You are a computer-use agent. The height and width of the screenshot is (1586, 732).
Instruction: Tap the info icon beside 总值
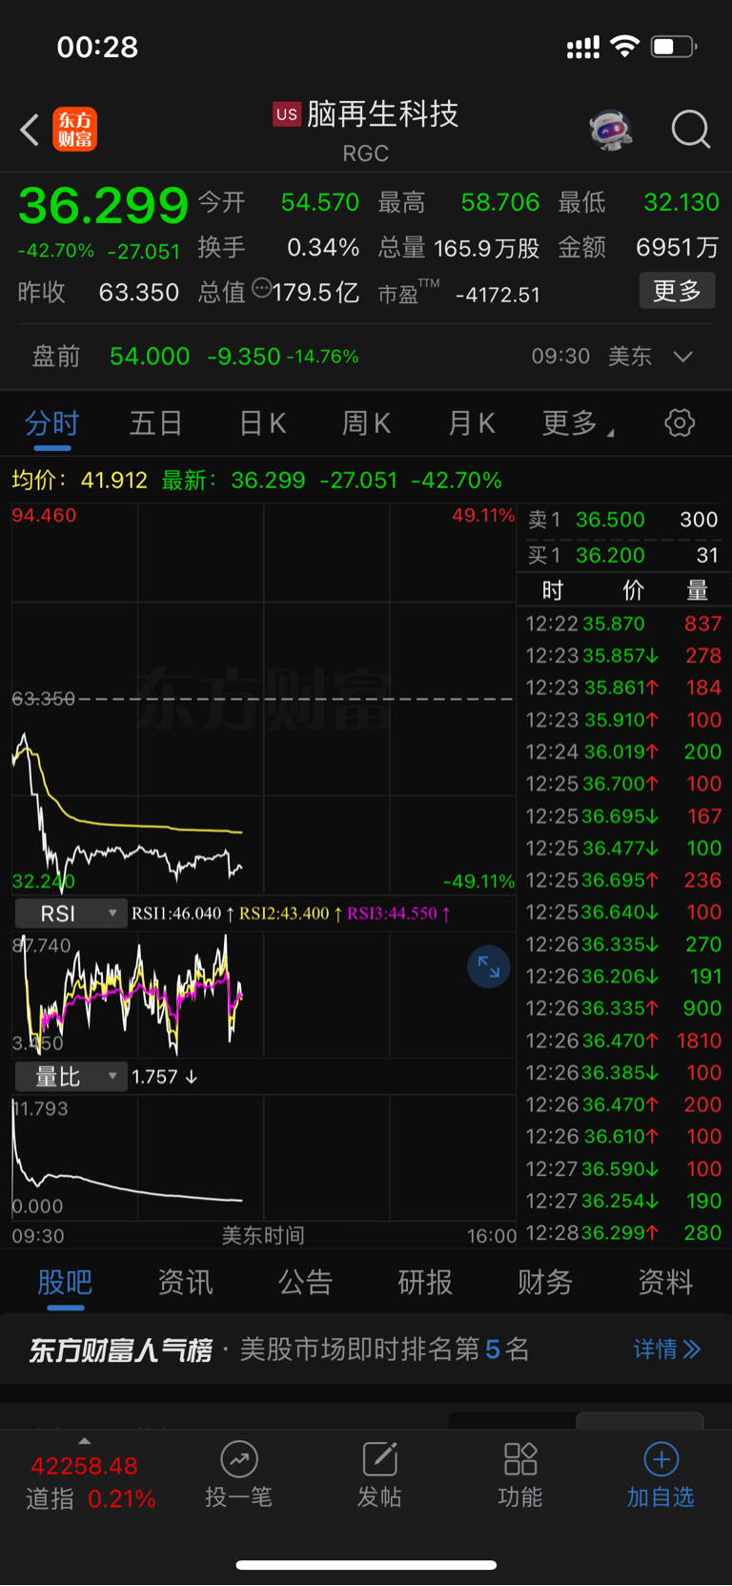pyautogui.click(x=261, y=288)
